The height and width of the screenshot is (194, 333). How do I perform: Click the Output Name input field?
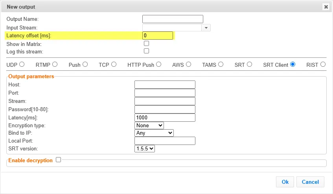pyautogui.click(x=173, y=19)
